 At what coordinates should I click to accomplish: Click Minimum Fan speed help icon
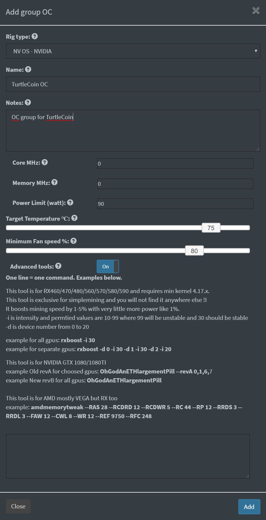(73, 241)
